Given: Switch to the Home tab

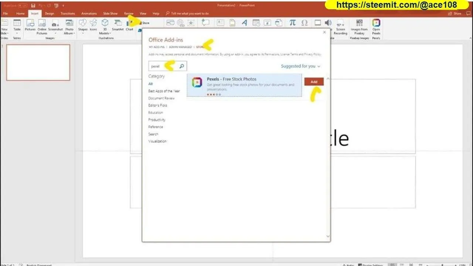Looking at the screenshot, I should pyautogui.click(x=20, y=14).
